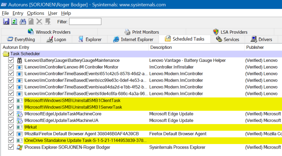The image size is (282, 156).
Task: Click the Save toolbar icon
Action: [6, 22]
